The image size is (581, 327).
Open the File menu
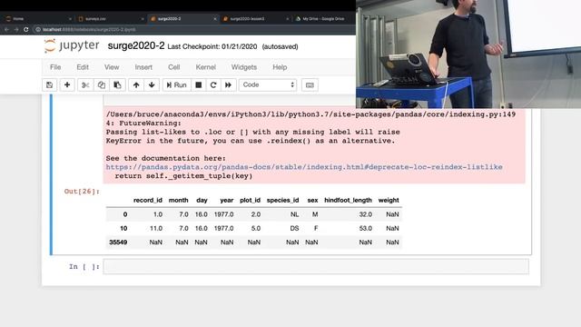coord(55,67)
